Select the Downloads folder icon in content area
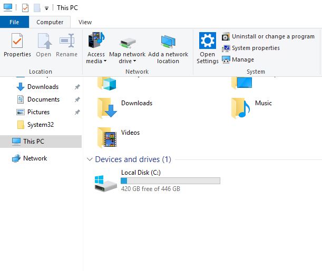The height and width of the screenshot is (271, 322). click(x=107, y=108)
